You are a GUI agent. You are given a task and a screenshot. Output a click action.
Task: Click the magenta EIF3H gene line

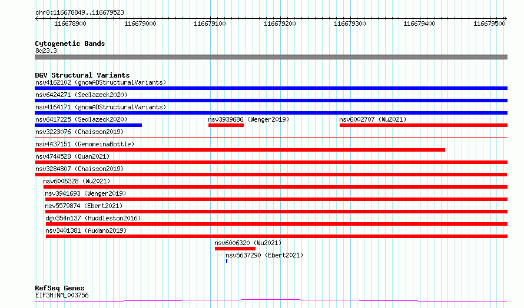pyautogui.click(x=271, y=301)
